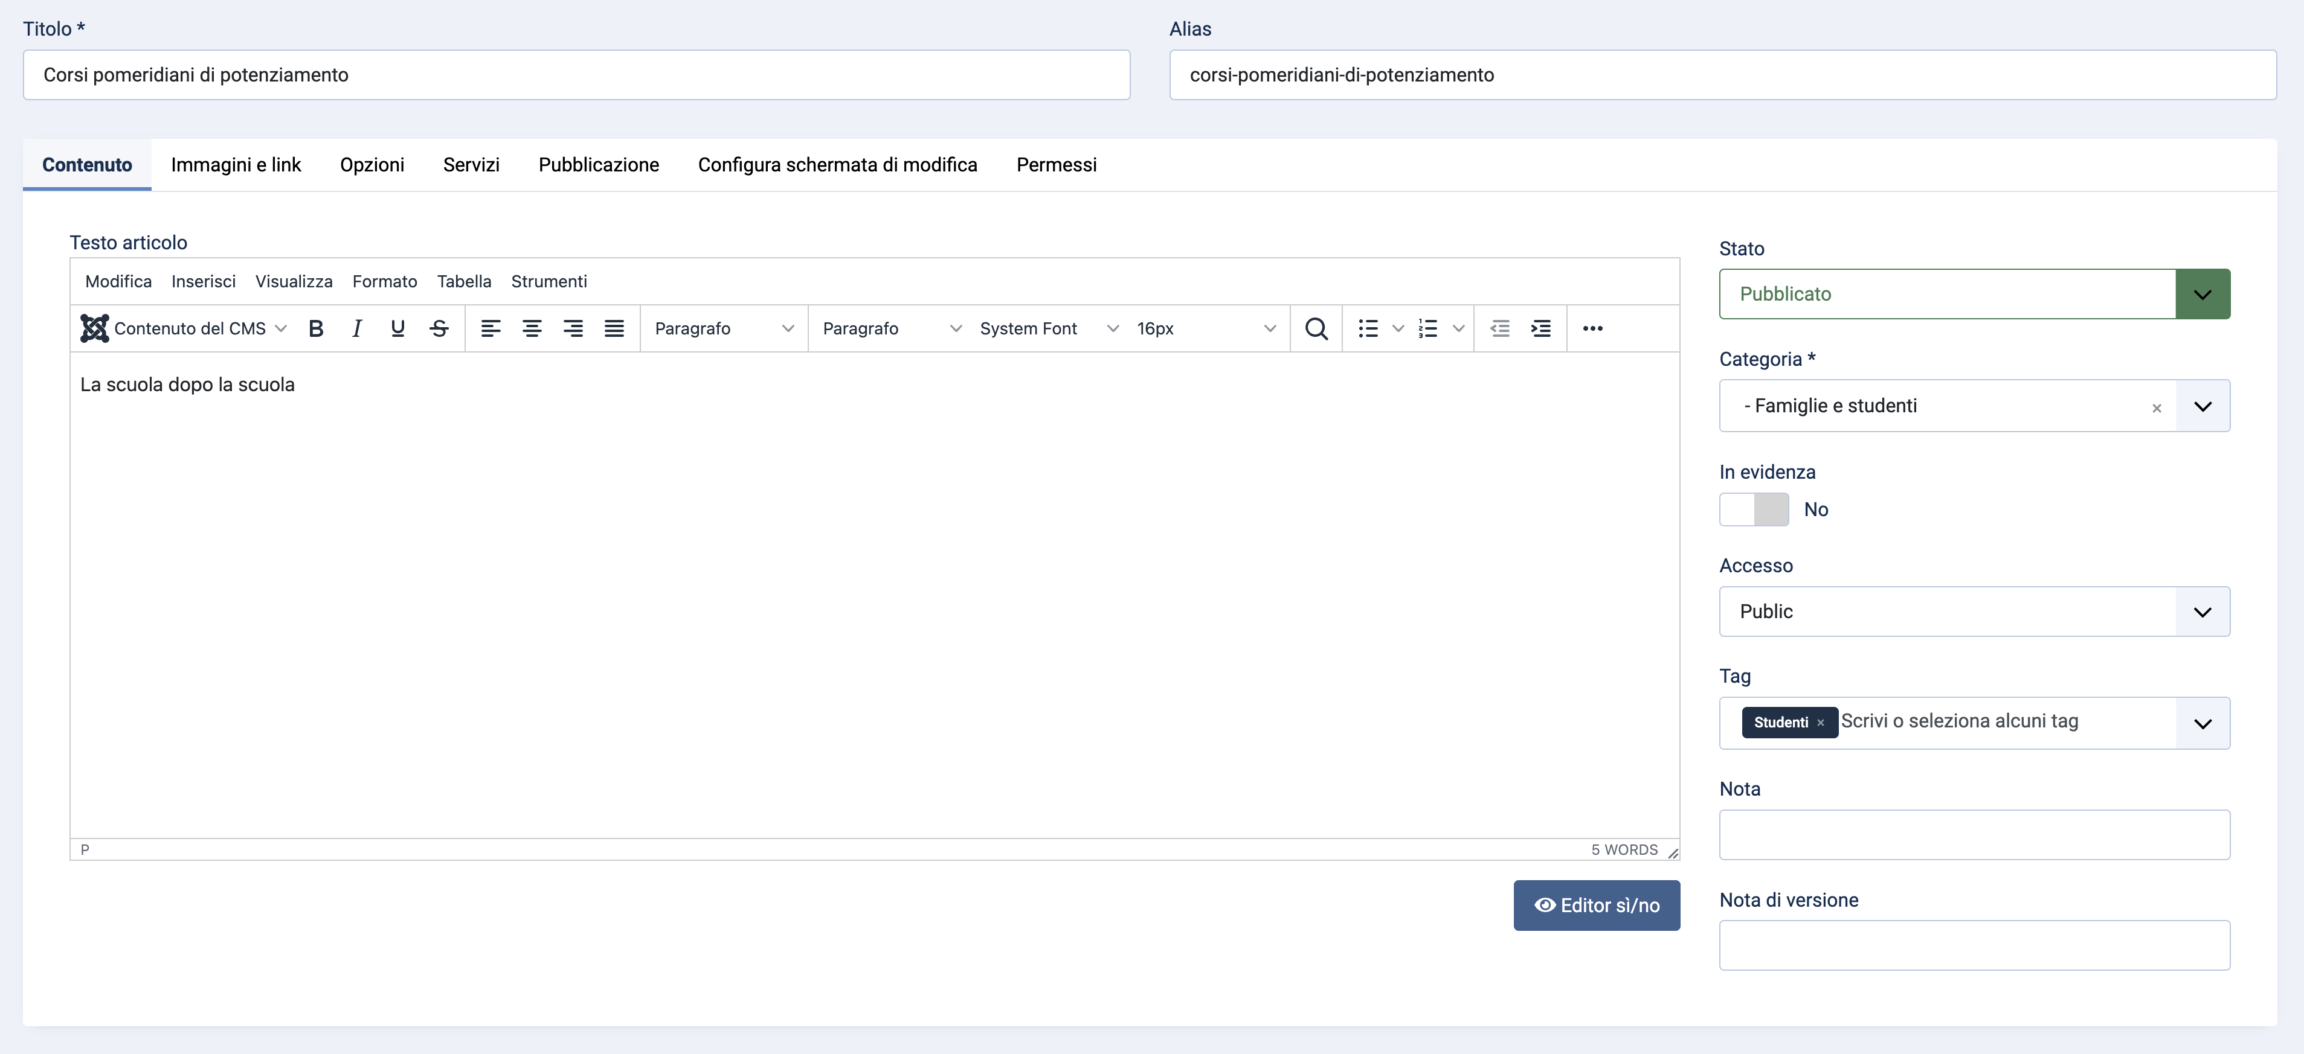Open the Visualizza editor menu

click(294, 281)
